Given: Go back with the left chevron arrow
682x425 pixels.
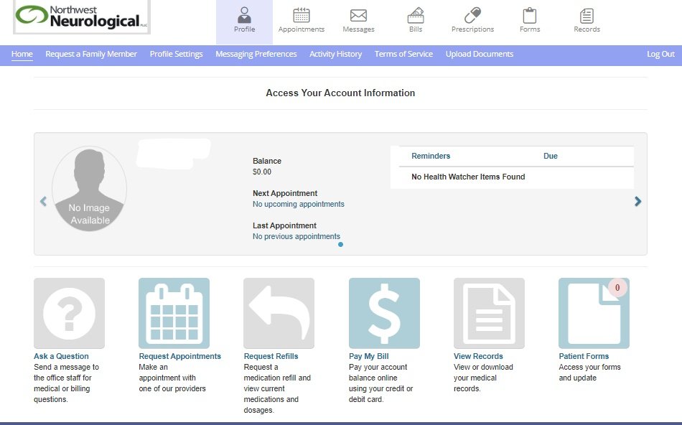Looking at the screenshot, I should pos(43,202).
